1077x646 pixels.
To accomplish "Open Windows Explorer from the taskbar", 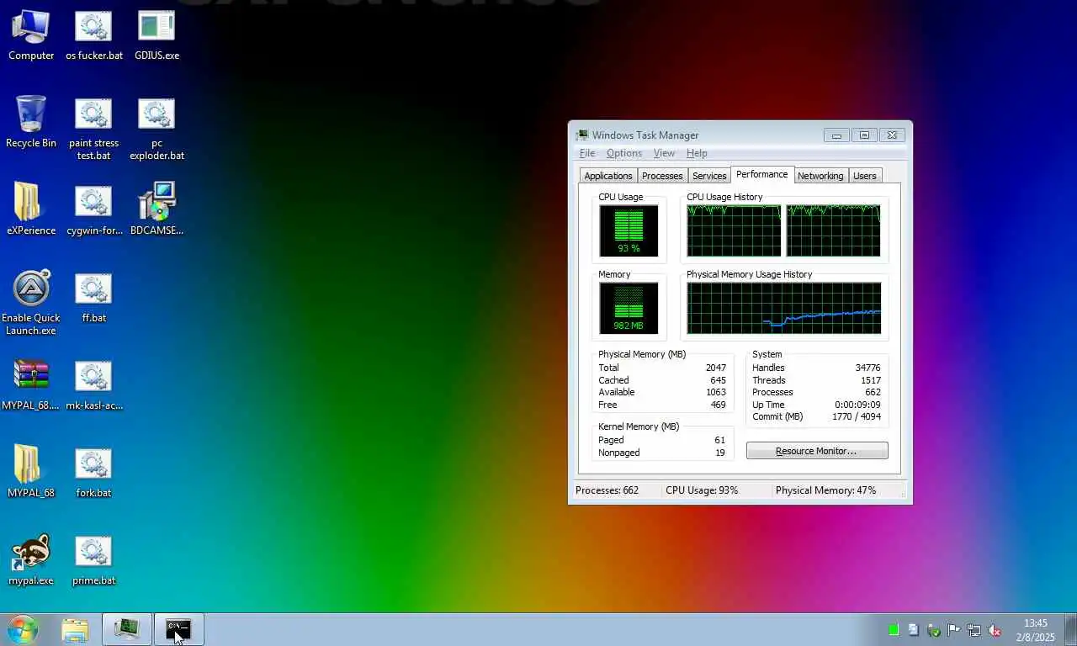I will coord(75,629).
